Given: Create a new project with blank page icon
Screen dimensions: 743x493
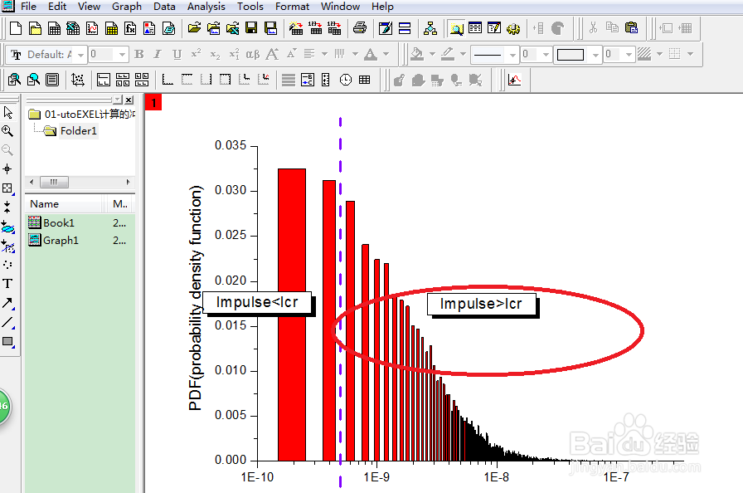Looking at the screenshot, I should click(16, 28).
